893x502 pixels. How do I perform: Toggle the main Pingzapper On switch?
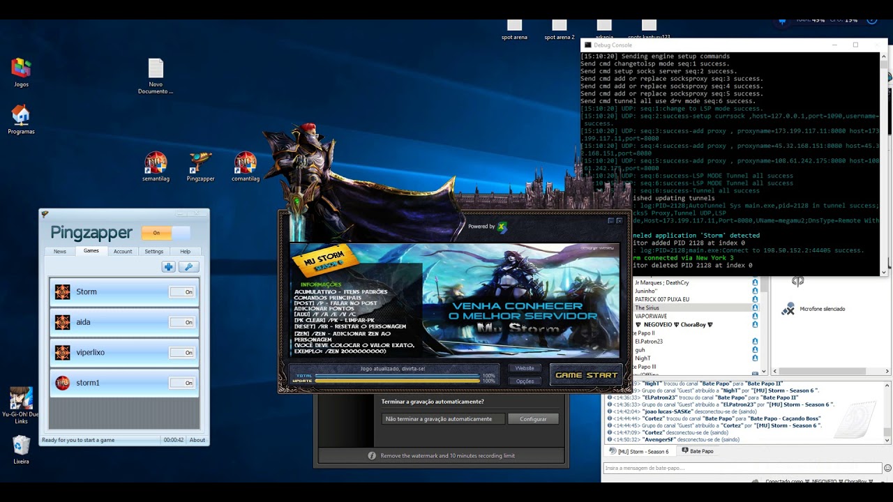165,233
